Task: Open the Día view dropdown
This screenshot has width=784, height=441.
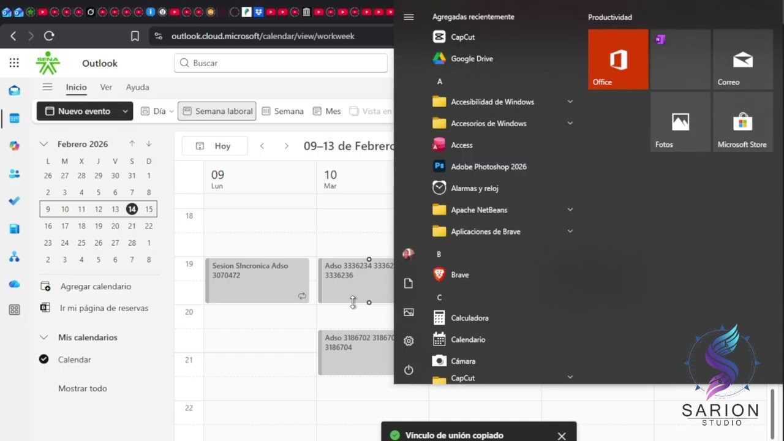Action: [171, 111]
